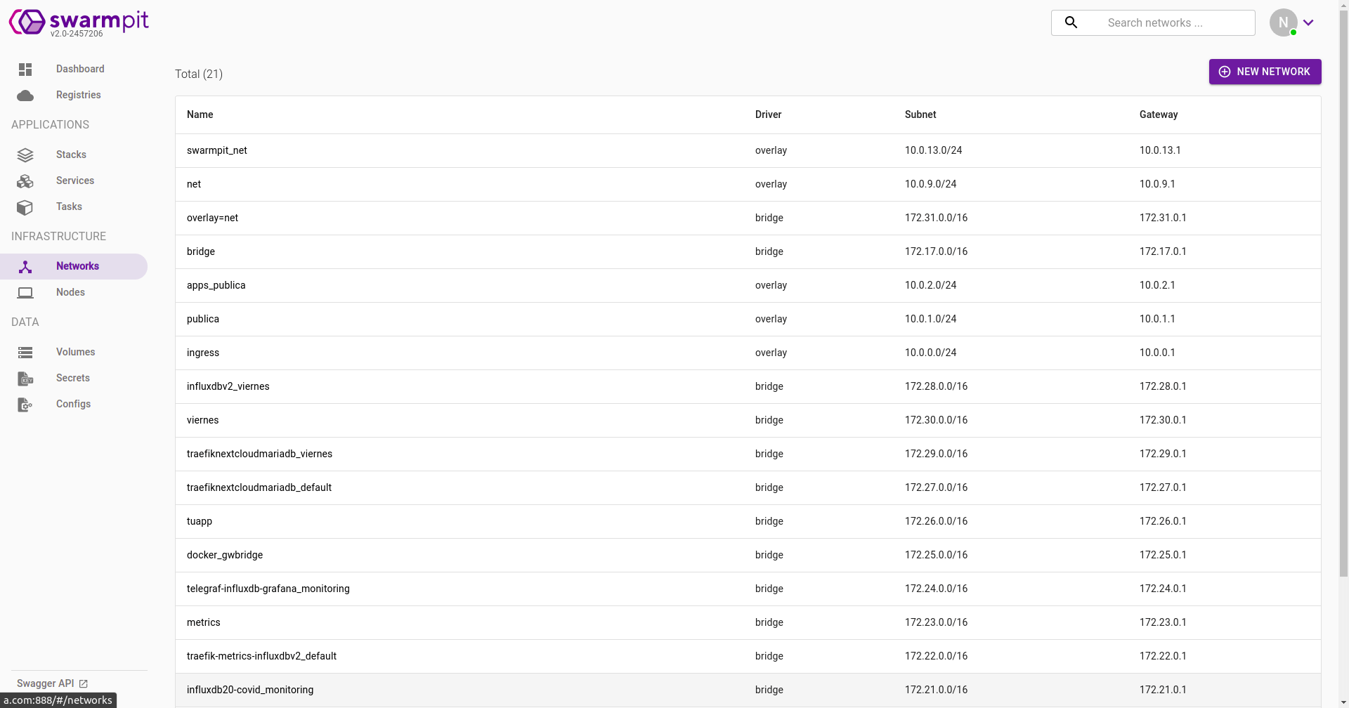Click gateway 172.22.0.1
Screen dimensions: 1349x708
pyautogui.click(x=1163, y=656)
